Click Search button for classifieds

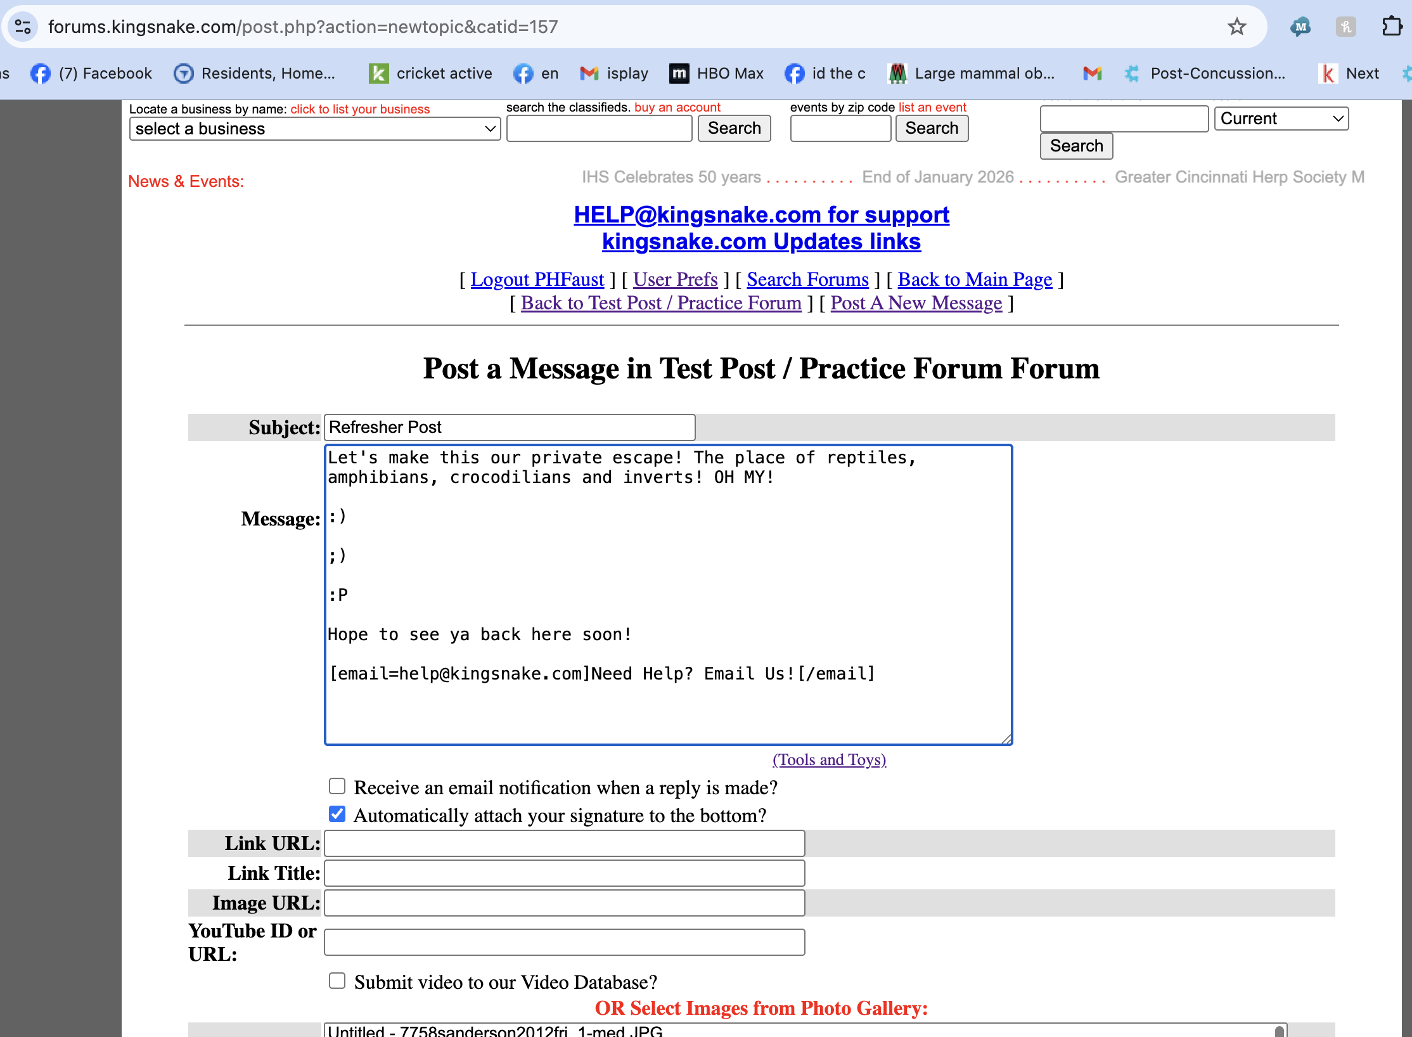tap(734, 128)
